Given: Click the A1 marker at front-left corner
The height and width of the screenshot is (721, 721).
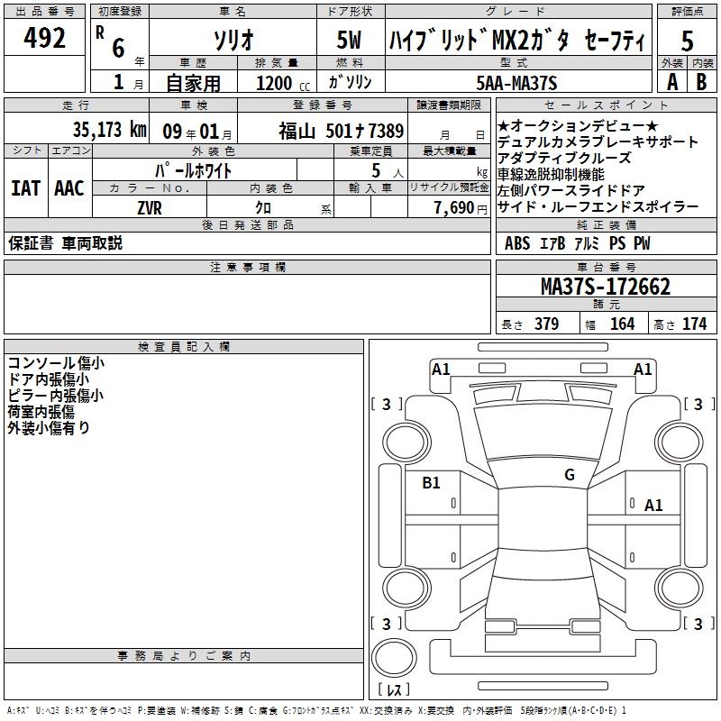Looking at the screenshot, I should coord(441,369).
